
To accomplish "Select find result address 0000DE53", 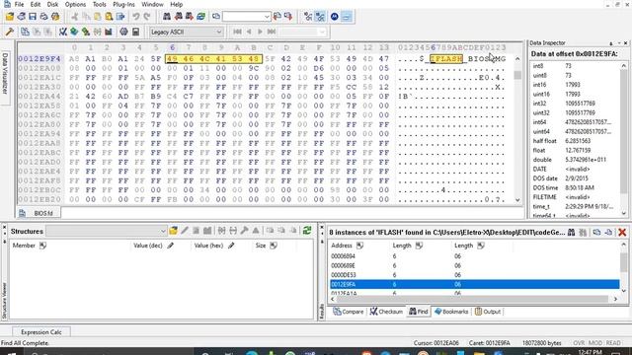I will point(343,275).
